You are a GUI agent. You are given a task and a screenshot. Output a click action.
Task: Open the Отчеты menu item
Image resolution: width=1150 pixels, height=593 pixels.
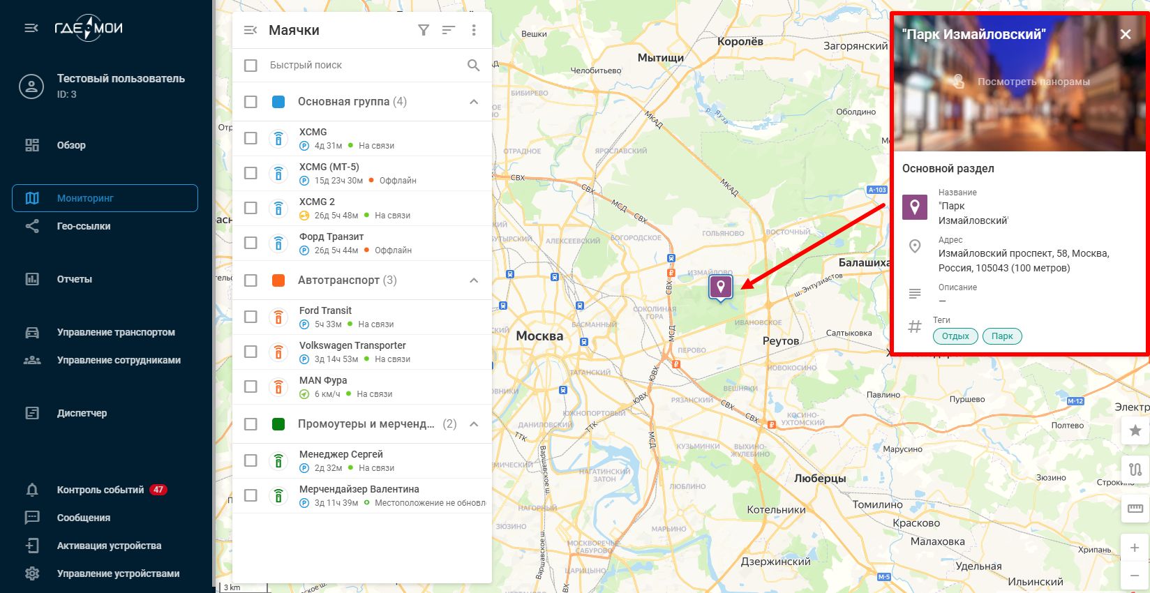75,279
